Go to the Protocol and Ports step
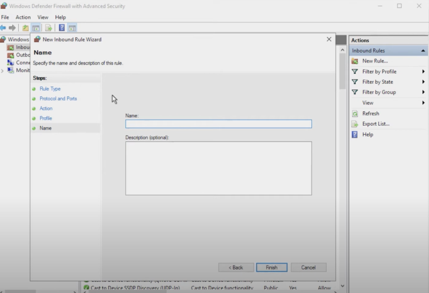 [58, 99]
